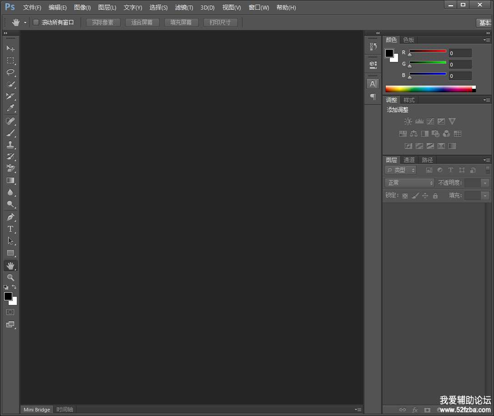
Task: Toggle Quick Mask mode
Action: click(10, 312)
